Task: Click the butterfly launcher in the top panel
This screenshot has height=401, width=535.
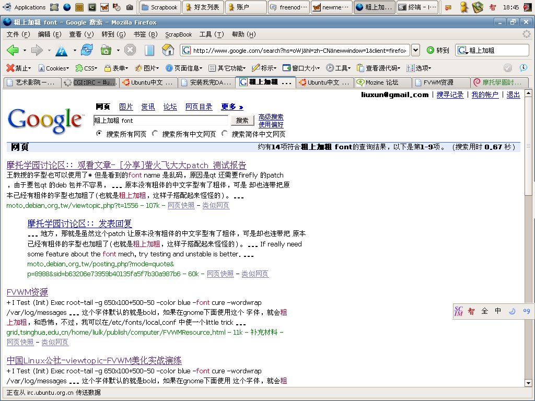Action: point(104,7)
